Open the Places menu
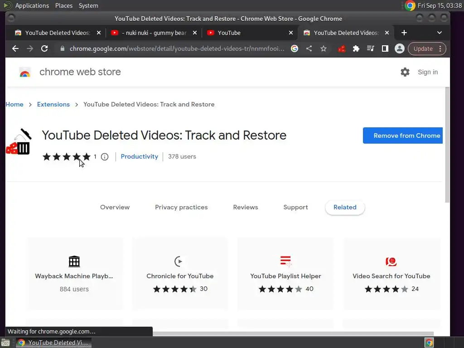The height and width of the screenshot is (348, 464). tap(63, 5)
